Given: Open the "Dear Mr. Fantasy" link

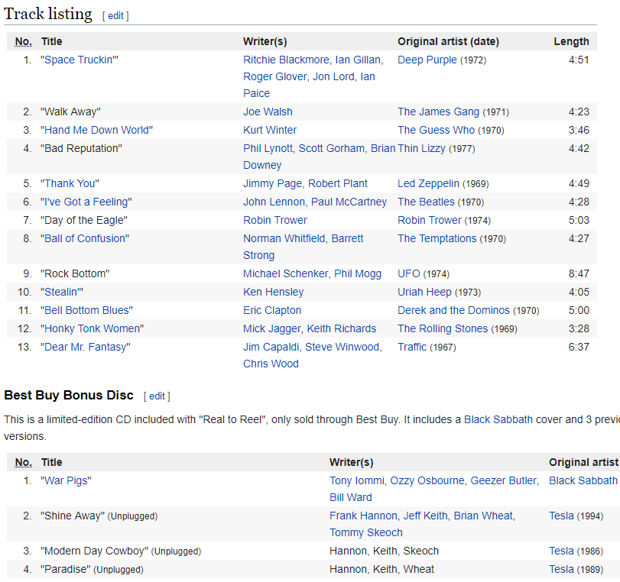Looking at the screenshot, I should point(86,347).
